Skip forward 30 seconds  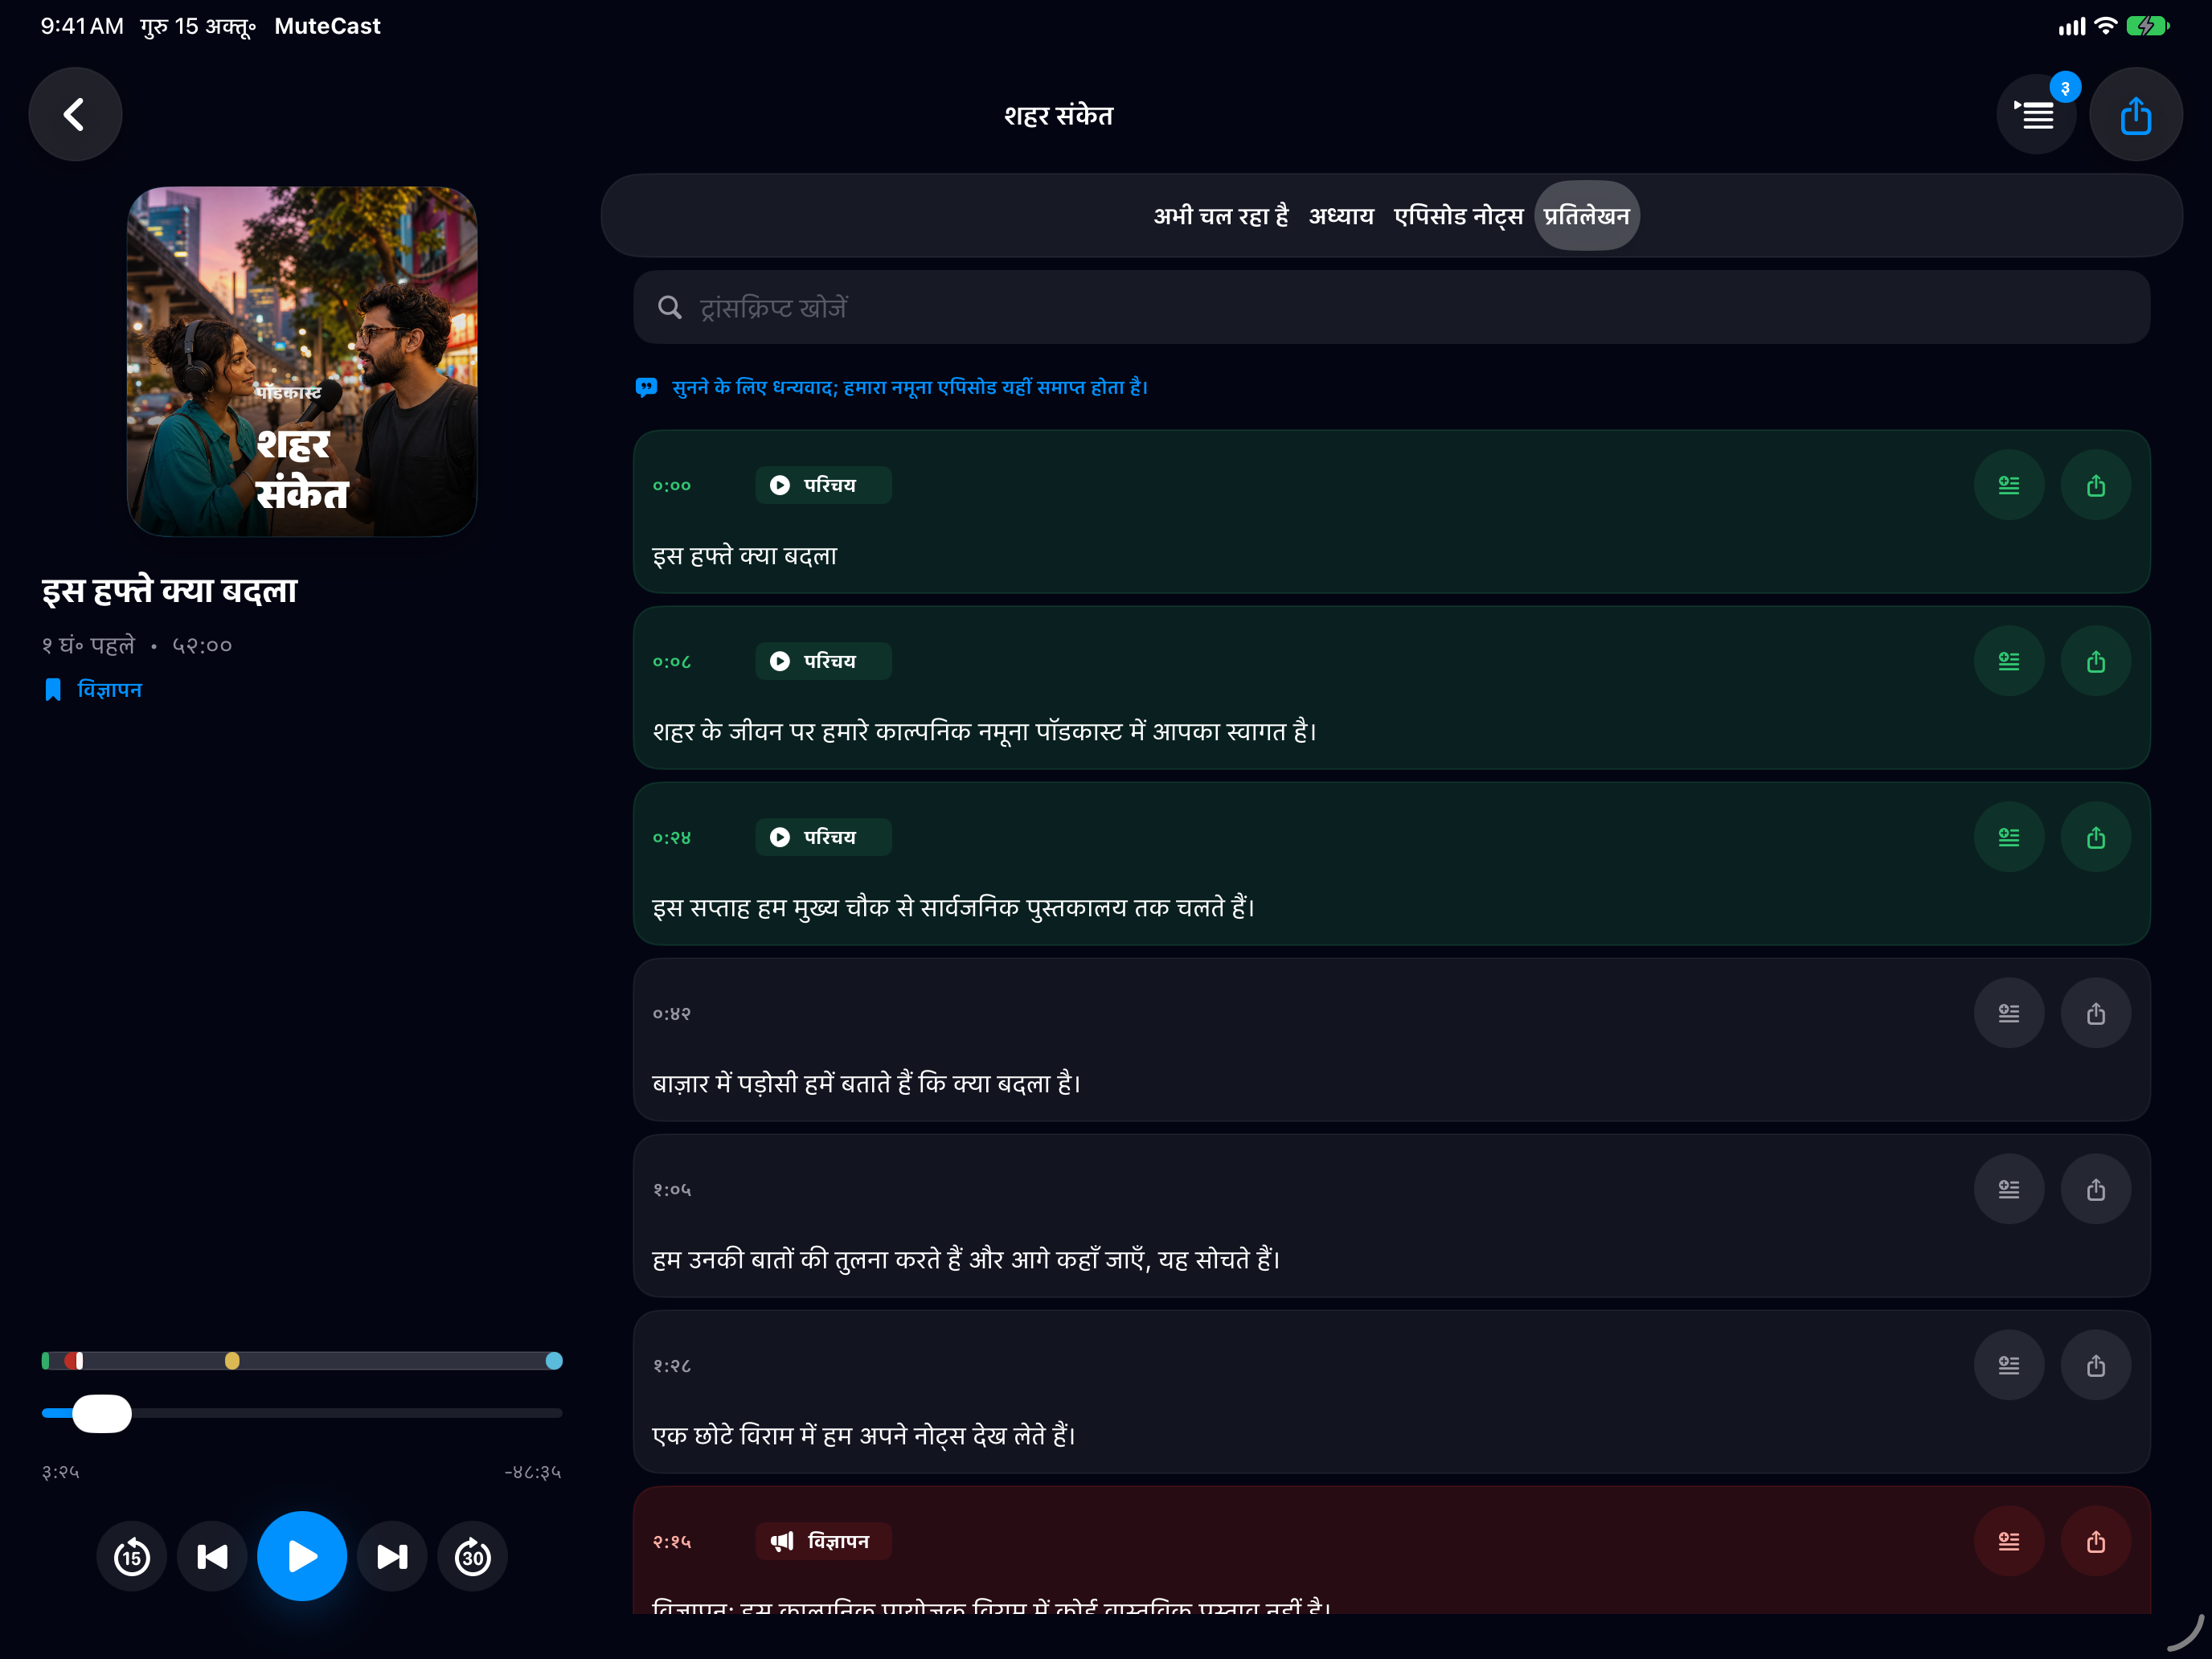[x=473, y=1557]
